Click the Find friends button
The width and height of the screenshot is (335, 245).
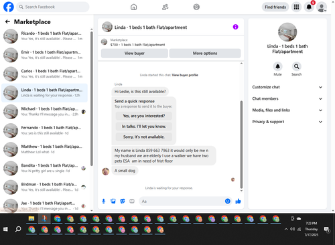275,7
